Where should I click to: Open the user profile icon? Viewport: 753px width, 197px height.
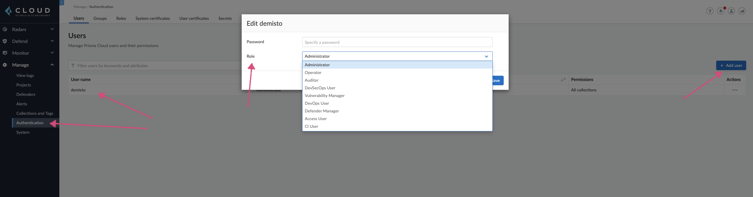pos(731,11)
